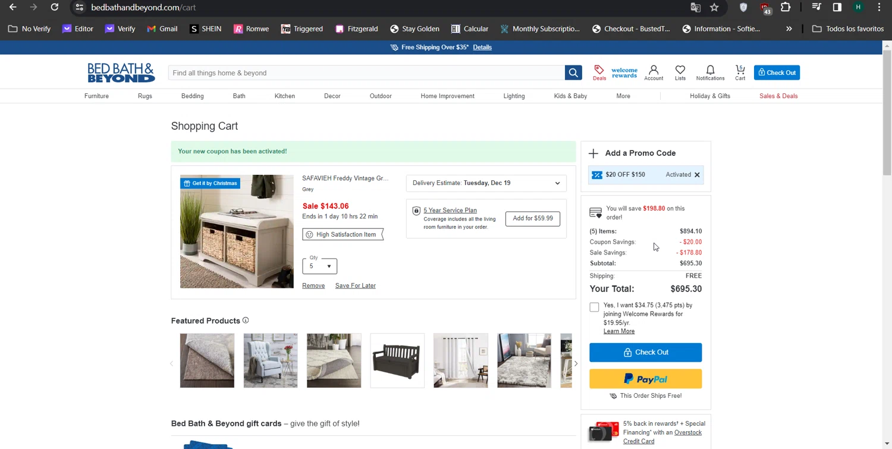Click welcome rewards header link
This screenshot has width=892, height=449.
[x=624, y=73]
